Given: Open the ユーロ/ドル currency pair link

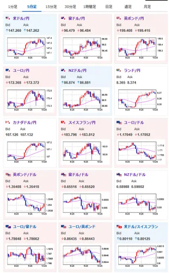Looking at the screenshot, I should 134,123.
